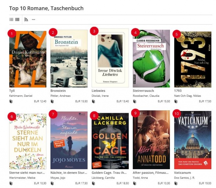
Task: Open the Bronstein title link
Action: click(x=58, y=91)
